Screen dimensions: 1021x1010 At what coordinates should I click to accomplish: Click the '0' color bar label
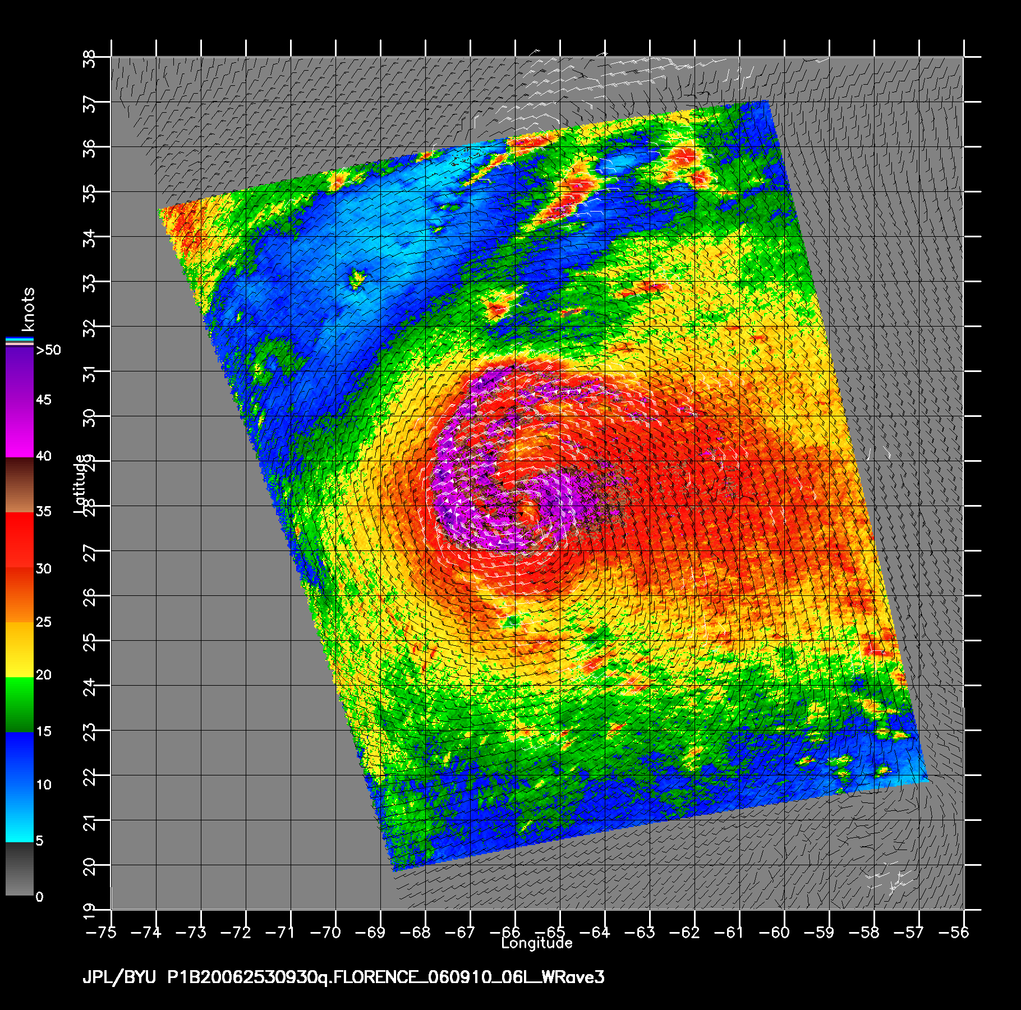[39, 897]
